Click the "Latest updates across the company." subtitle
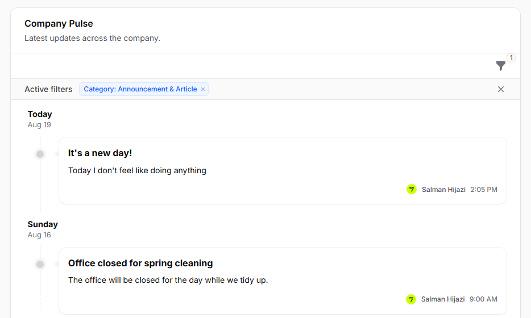 coord(92,38)
